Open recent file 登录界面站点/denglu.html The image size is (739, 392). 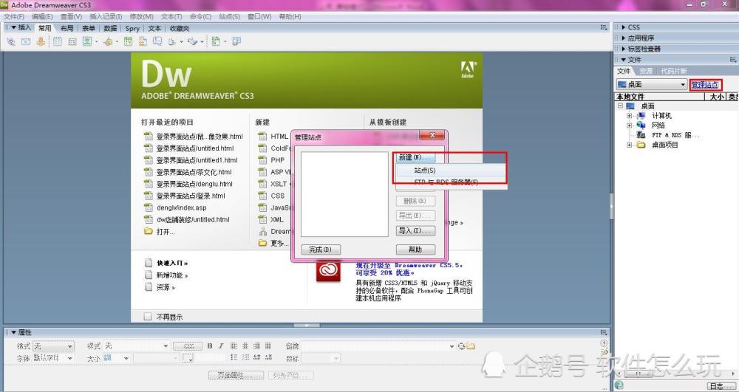pos(194,184)
